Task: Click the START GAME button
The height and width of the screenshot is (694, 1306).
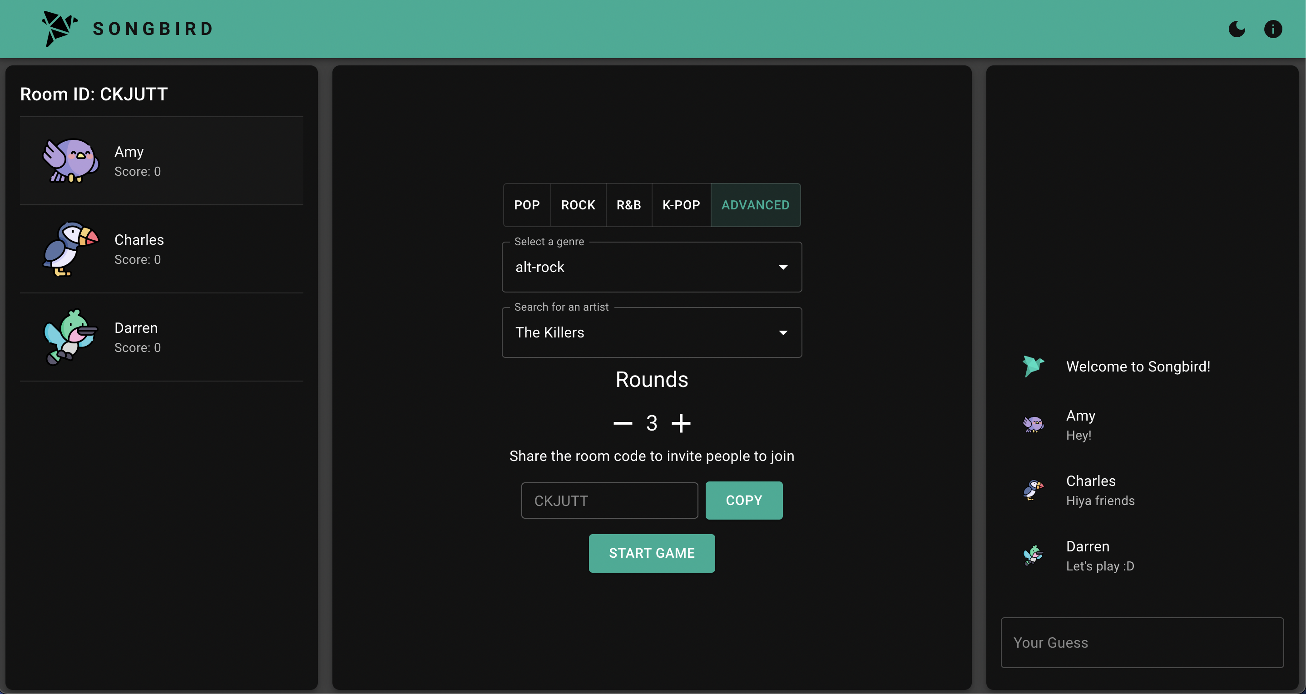Action: pyautogui.click(x=652, y=553)
